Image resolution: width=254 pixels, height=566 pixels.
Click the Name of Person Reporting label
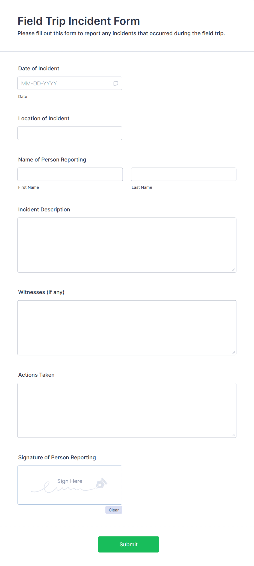pos(52,159)
